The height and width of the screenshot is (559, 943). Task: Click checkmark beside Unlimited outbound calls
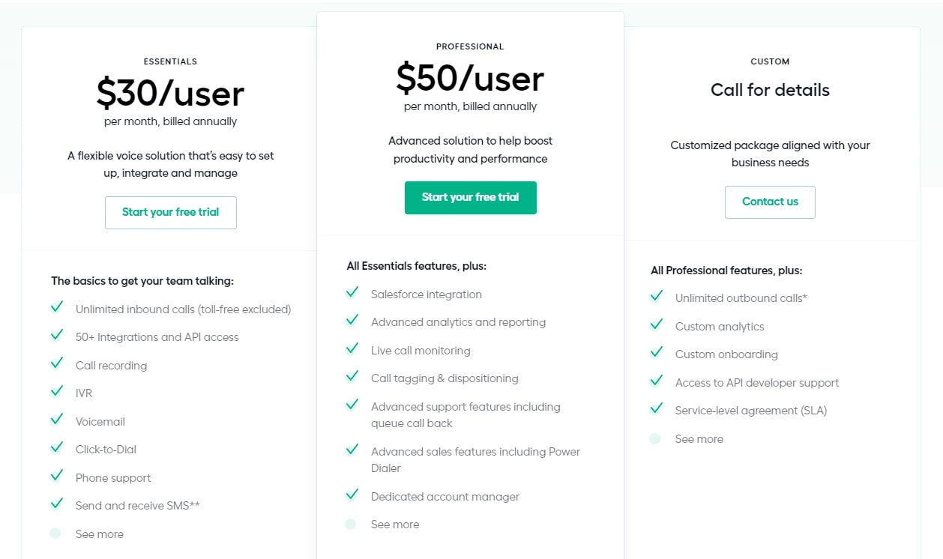[x=656, y=296]
